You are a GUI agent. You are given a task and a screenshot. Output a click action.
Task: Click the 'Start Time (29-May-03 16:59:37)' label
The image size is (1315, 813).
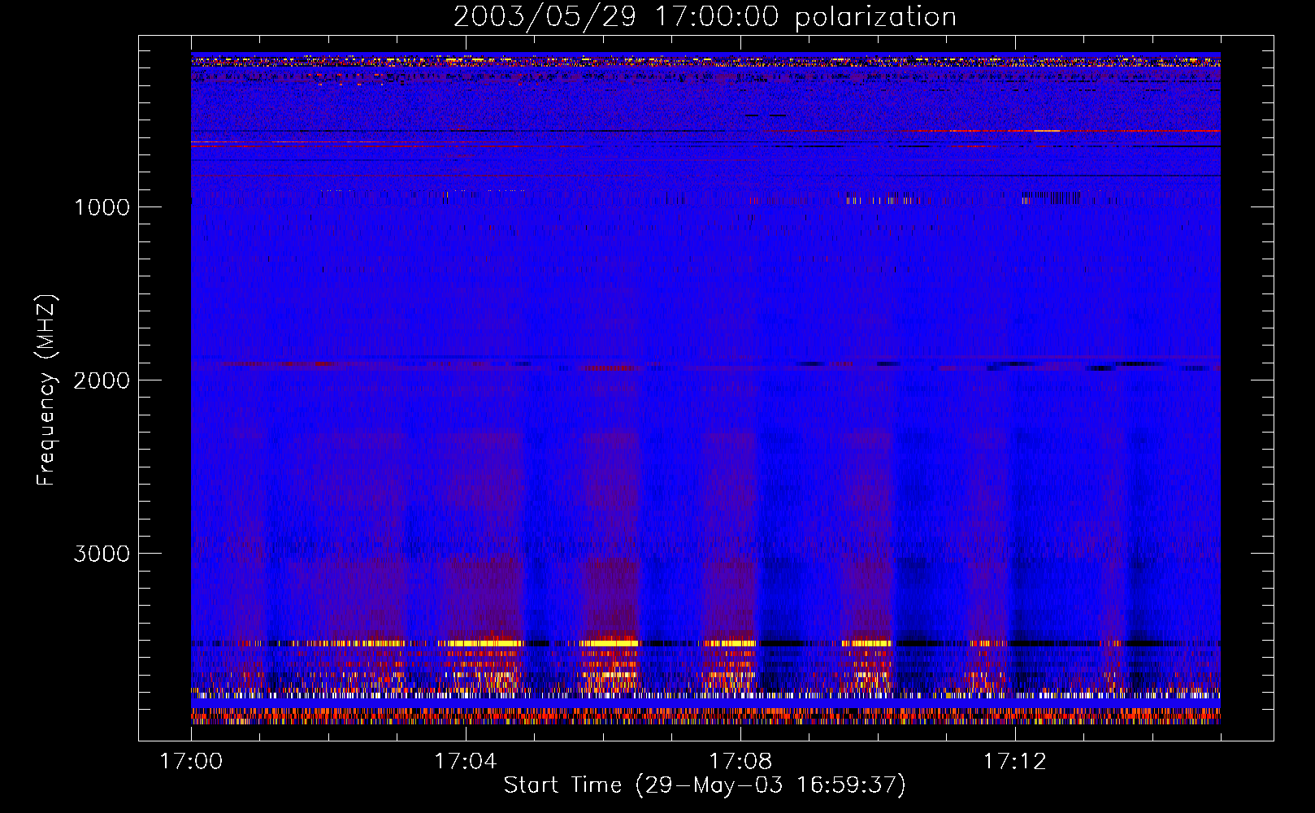(705, 785)
